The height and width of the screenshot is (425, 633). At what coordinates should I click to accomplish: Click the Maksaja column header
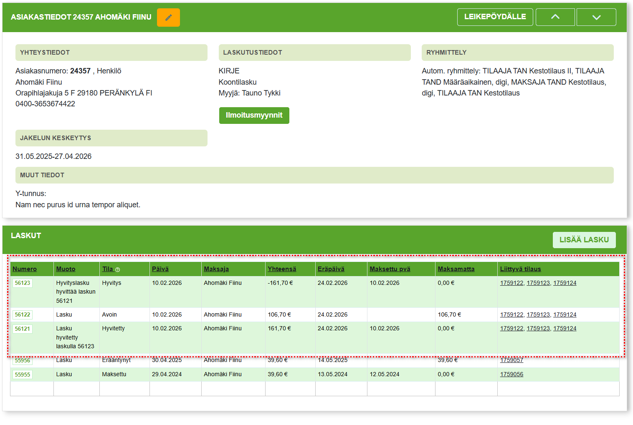pyautogui.click(x=216, y=269)
